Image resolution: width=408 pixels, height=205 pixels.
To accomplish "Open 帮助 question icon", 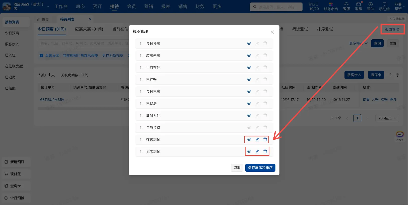I will [371, 7].
